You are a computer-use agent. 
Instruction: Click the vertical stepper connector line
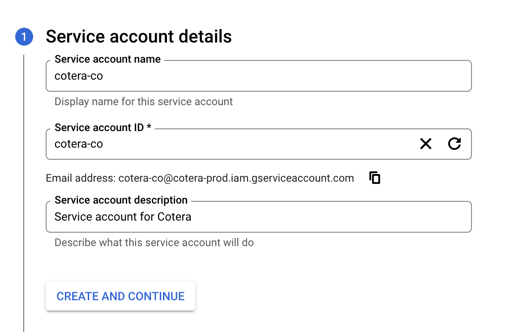pyautogui.click(x=24, y=192)
